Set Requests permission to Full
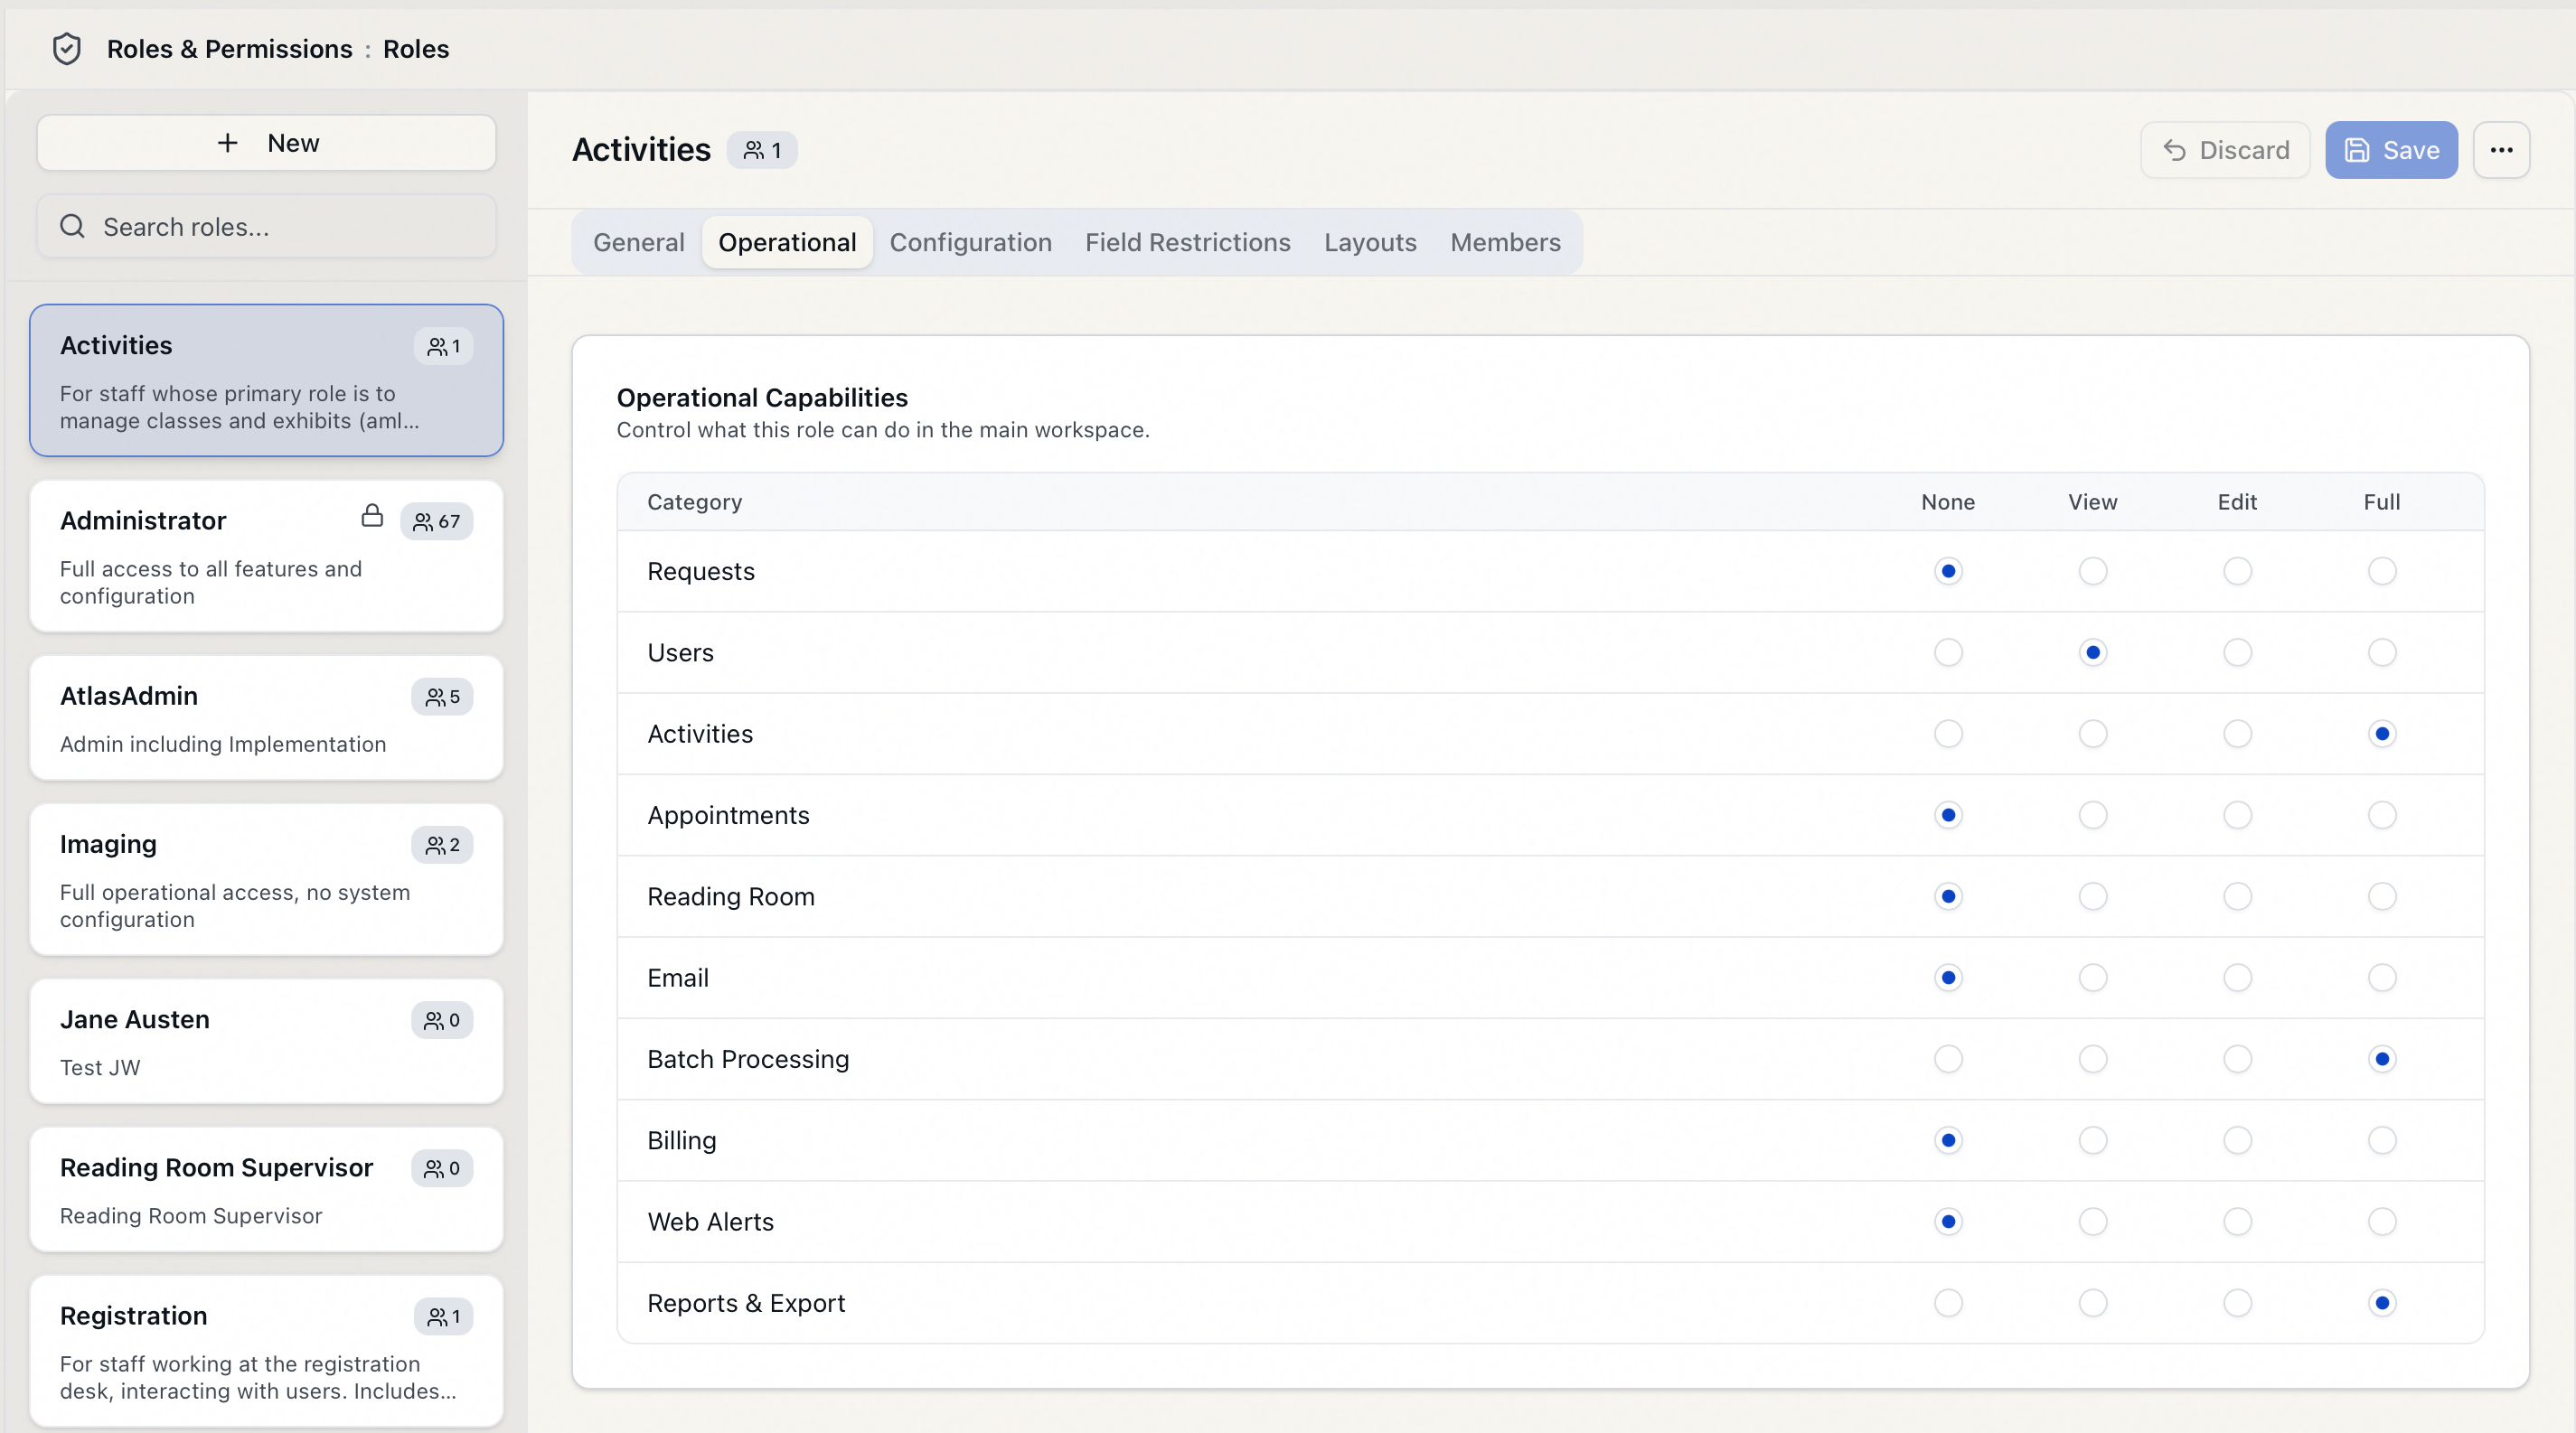2576x1433 pixels. (x=2382, y=572)
